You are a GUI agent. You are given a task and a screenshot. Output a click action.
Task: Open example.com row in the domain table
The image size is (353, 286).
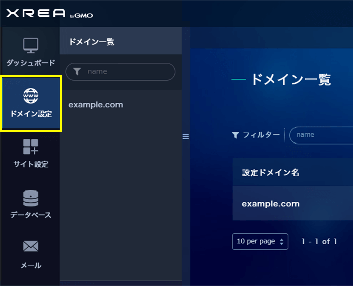point(270,204)
